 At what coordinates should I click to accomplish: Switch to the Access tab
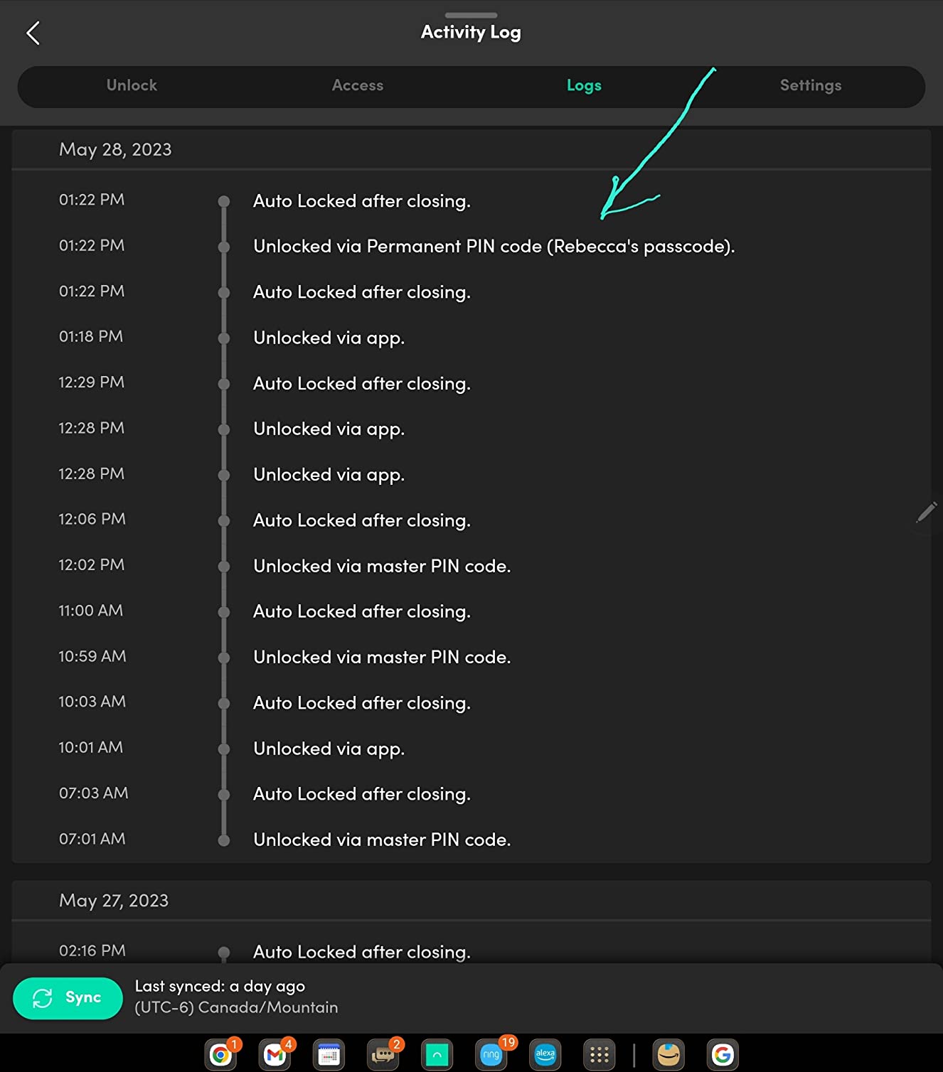click(x=357, y=85)
